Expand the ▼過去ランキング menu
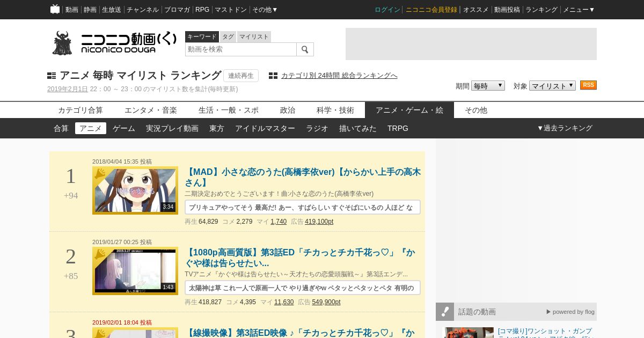The image size is (644, 338). click(x=565, y=128)
